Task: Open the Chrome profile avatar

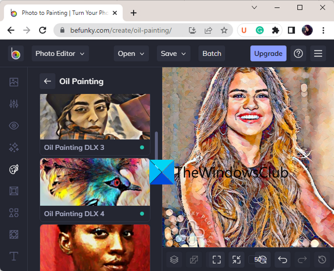Action: pyautogui.click(x=307, y=30)
